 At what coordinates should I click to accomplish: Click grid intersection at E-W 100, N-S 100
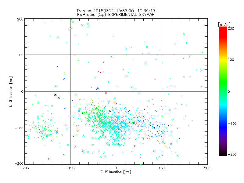click(x=162, y=55)
